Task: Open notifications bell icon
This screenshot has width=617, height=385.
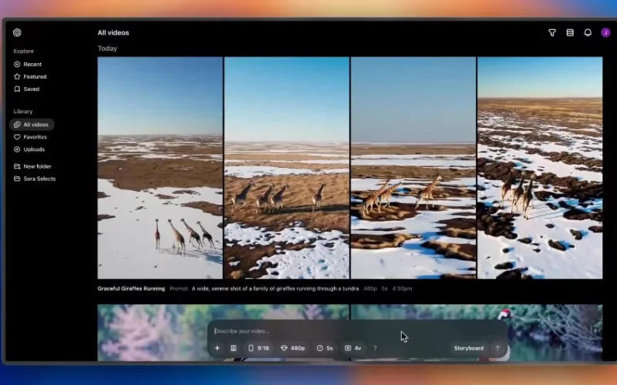Action: [588, 32]
